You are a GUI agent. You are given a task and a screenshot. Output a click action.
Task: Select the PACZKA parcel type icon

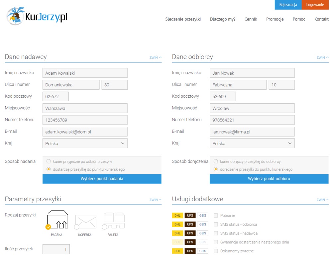57,220
